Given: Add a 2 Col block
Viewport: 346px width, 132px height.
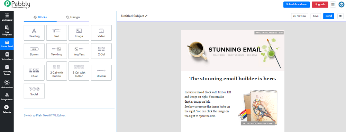Looking at the screenshot, I should click(x=101, y=51).
